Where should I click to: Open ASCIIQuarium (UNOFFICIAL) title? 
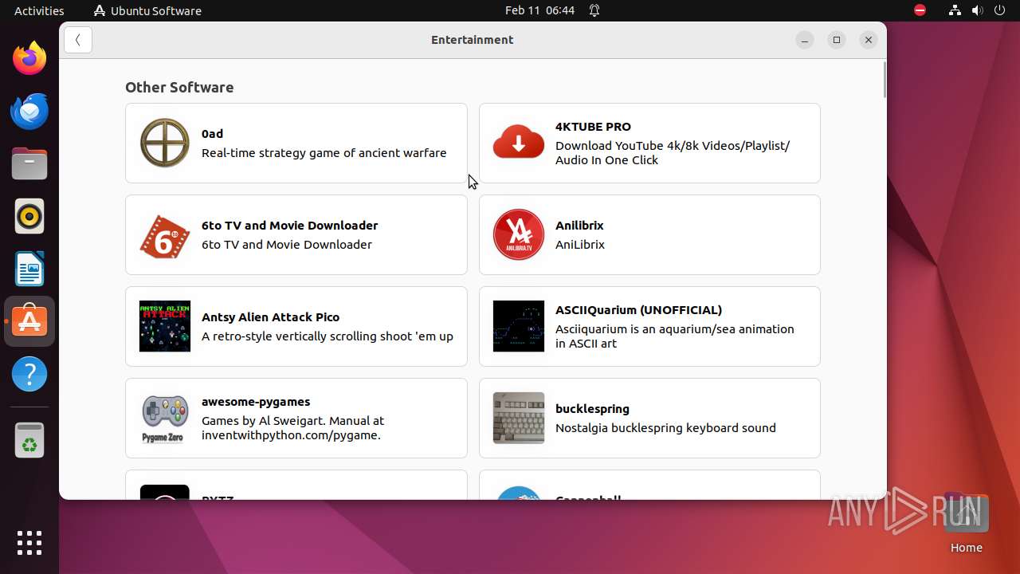tap(638, 310)
